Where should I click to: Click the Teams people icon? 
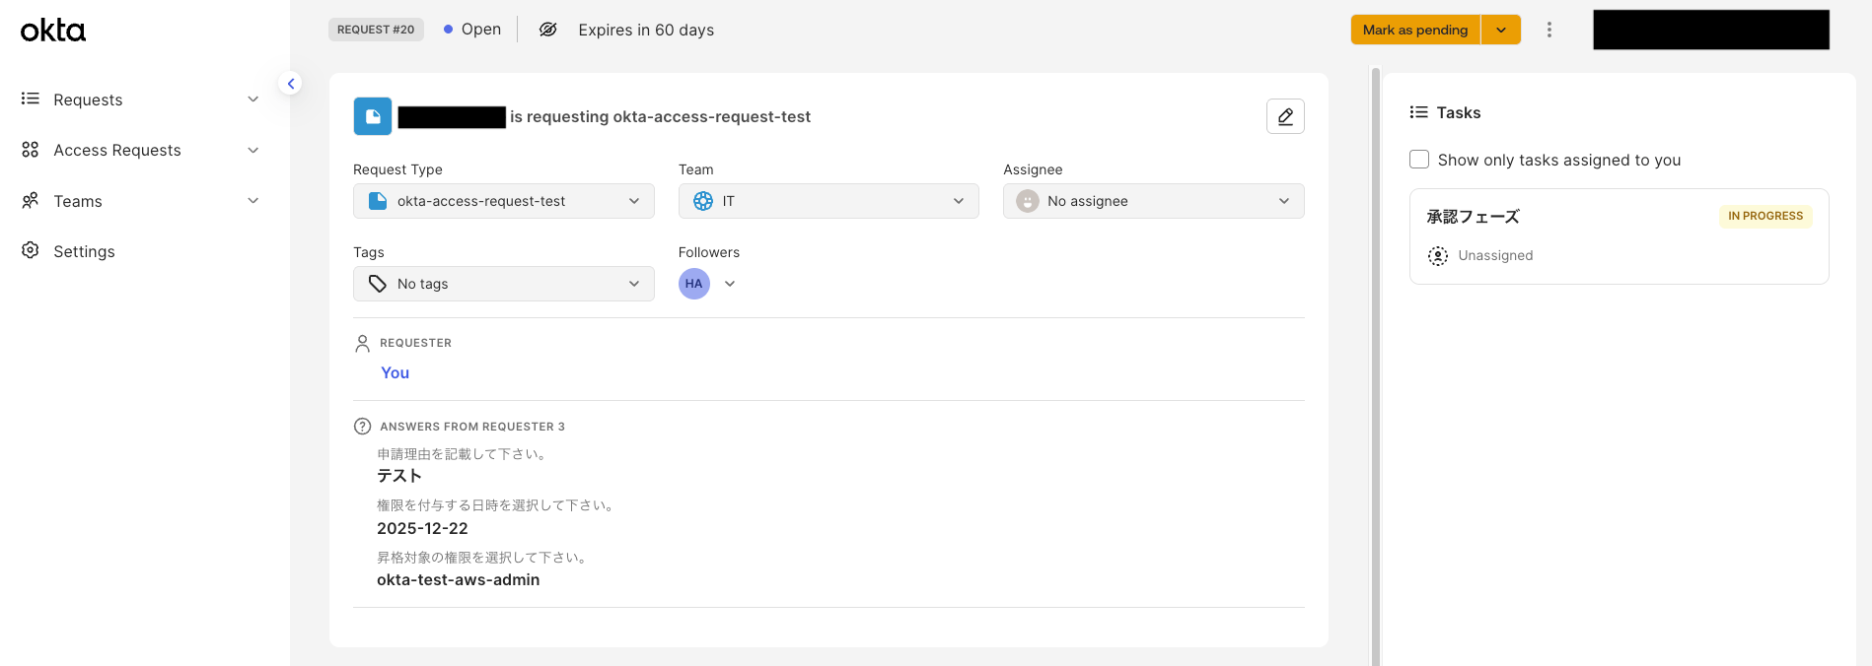(x=31, y=201)
